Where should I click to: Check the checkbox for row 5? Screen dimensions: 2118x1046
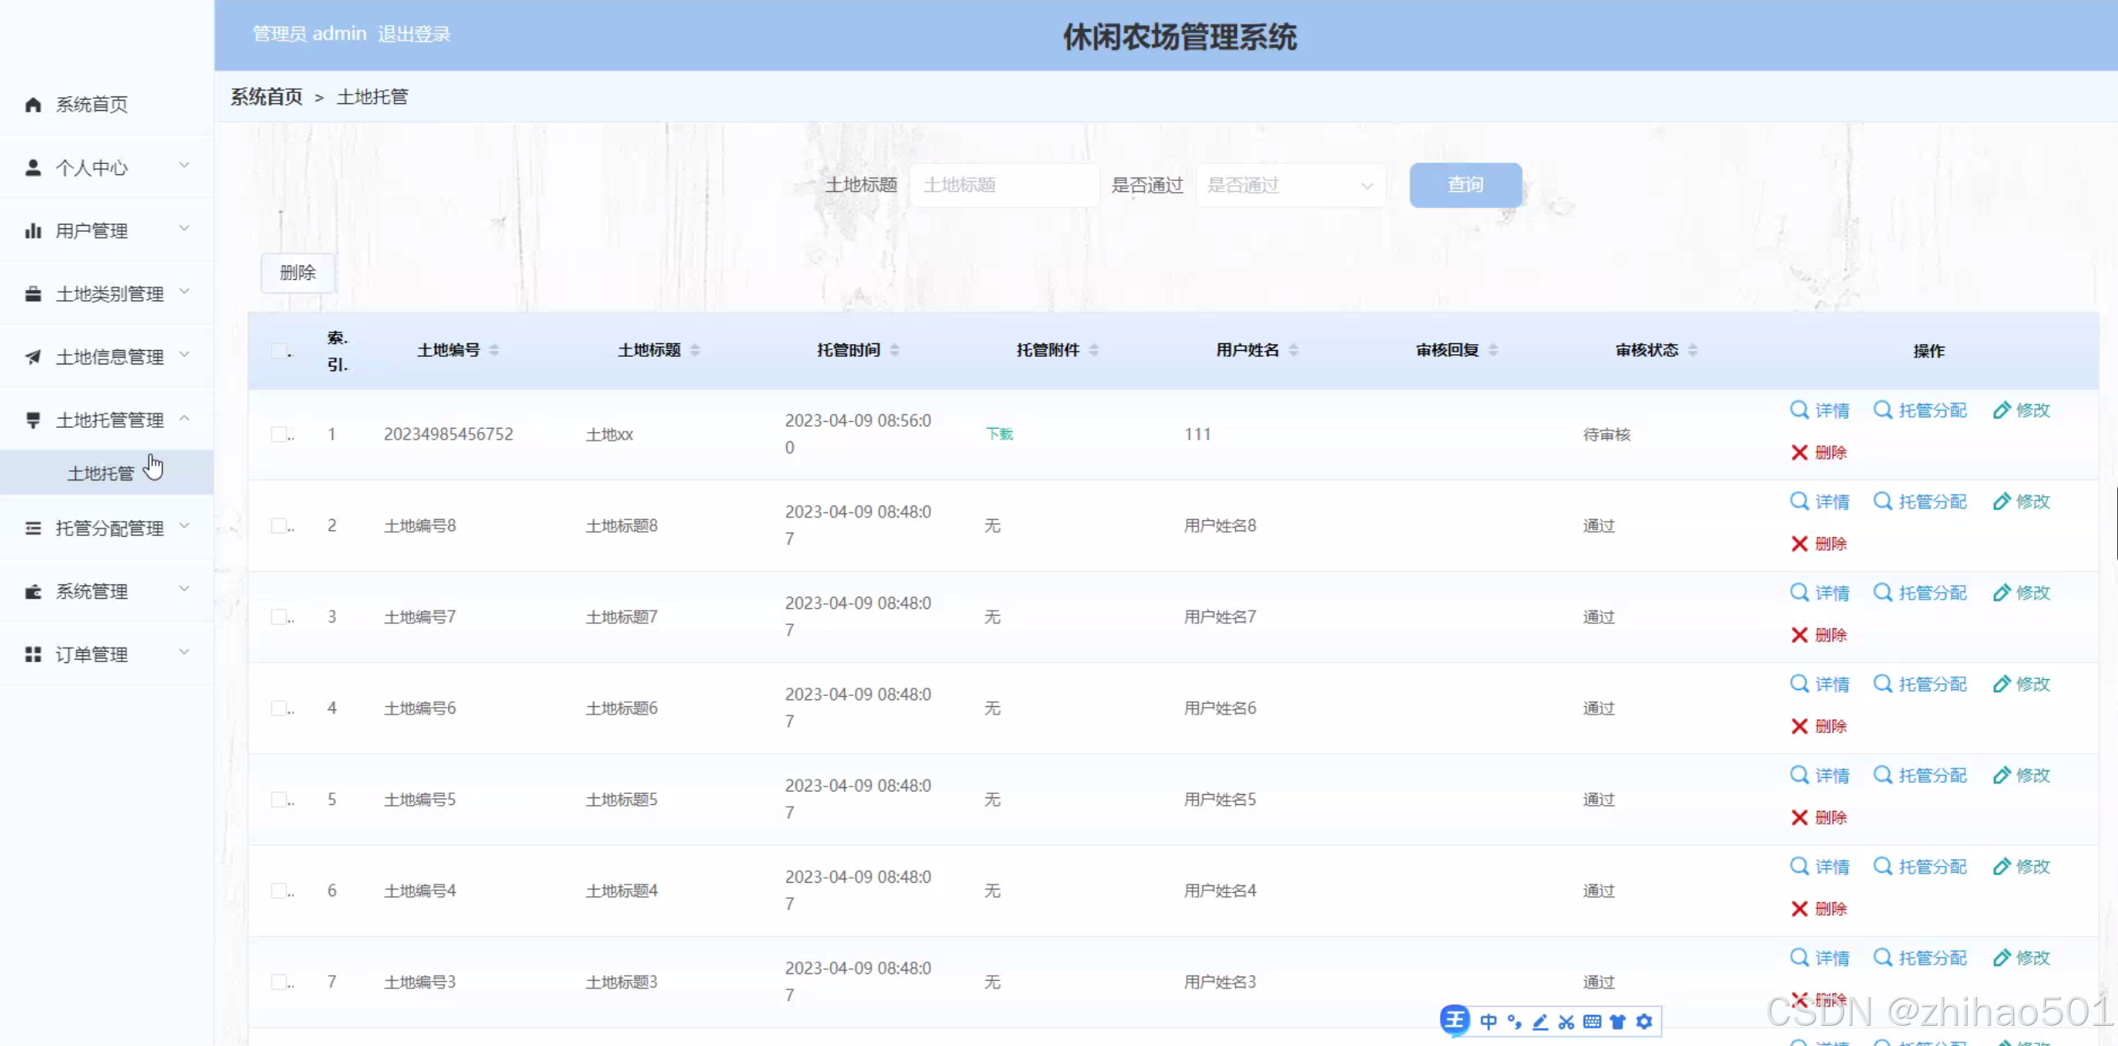click(x=279, y=800)
